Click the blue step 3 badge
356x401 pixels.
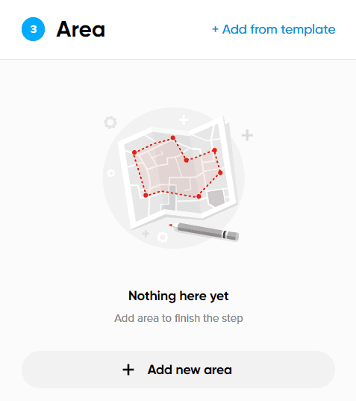[34, 29]
